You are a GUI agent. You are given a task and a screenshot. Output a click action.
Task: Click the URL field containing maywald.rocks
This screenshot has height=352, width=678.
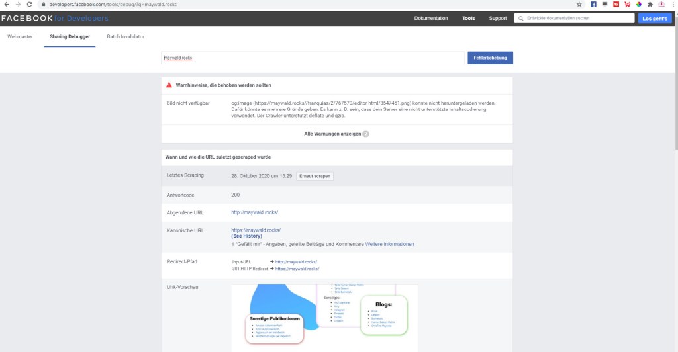point(313,58)
